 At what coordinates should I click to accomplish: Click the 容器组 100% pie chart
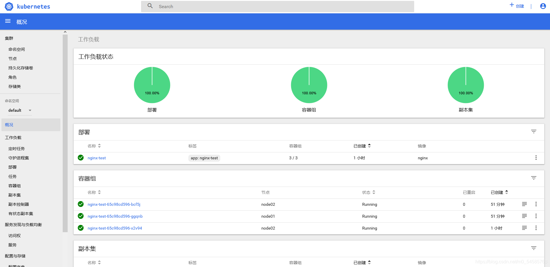click(309, 85)
